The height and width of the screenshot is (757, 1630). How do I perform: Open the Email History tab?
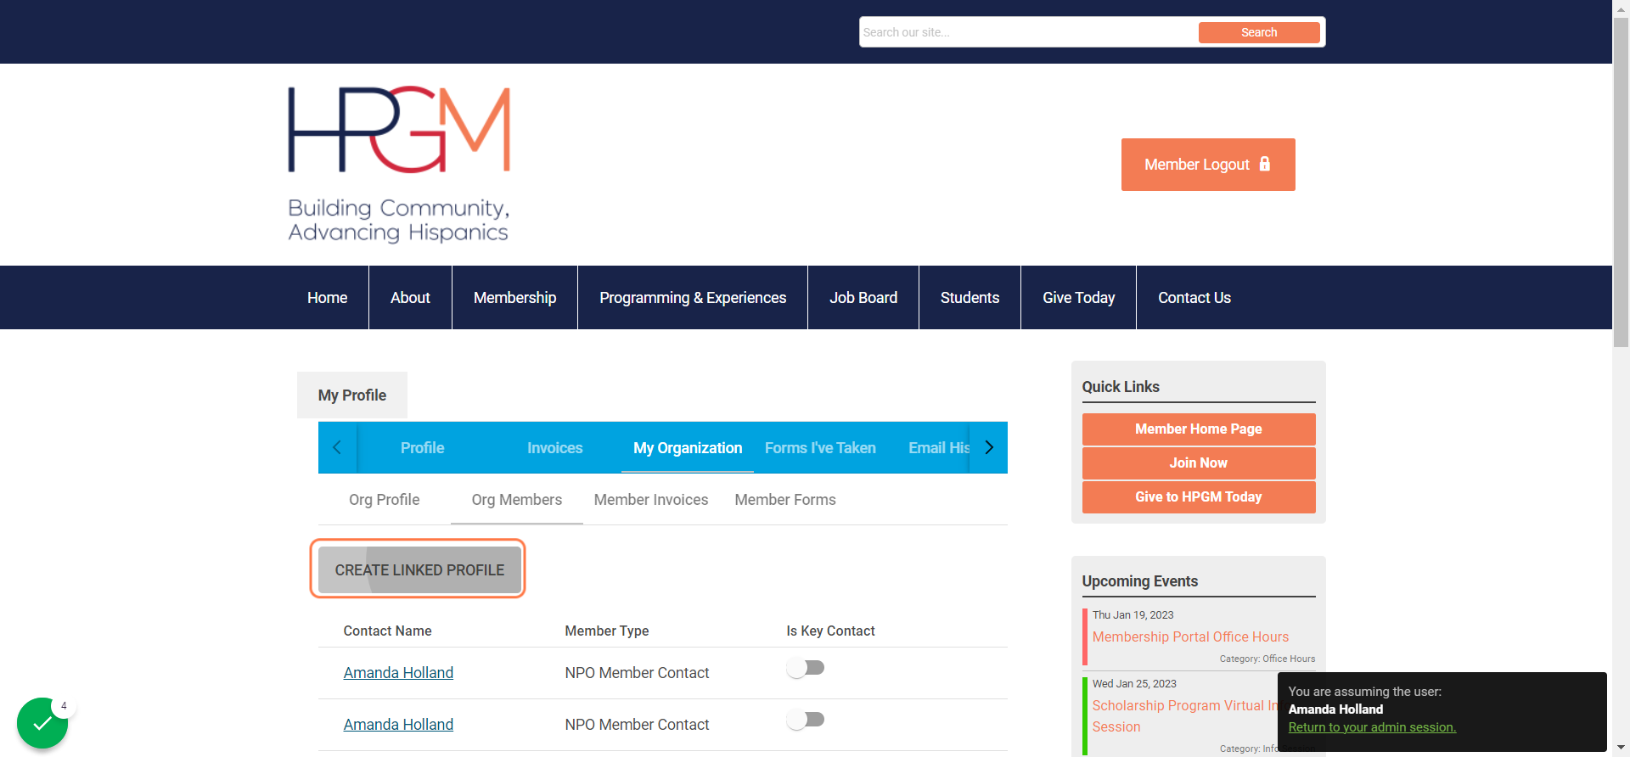(938, 447)
